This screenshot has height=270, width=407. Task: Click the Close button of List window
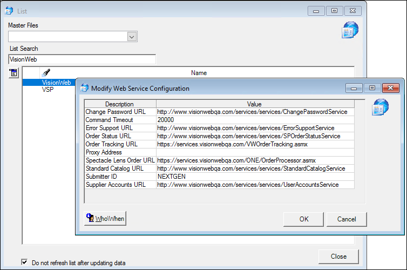point(338,256)
